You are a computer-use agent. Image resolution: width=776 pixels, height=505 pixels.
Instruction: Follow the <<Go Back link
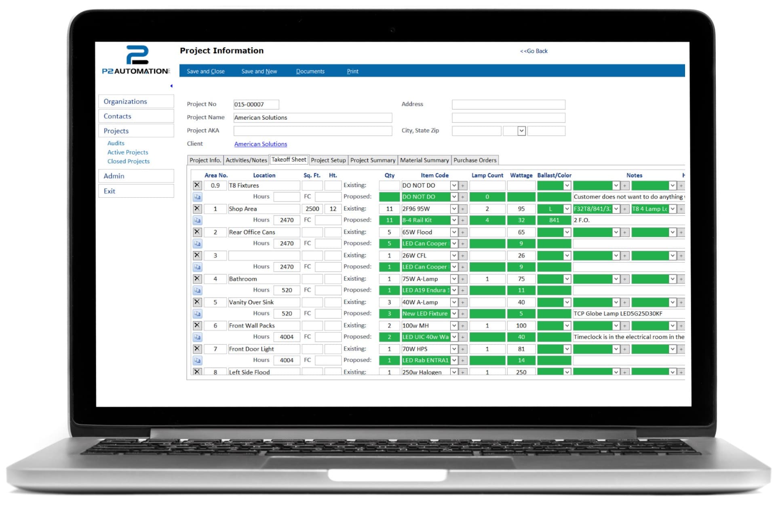[533, 51]
